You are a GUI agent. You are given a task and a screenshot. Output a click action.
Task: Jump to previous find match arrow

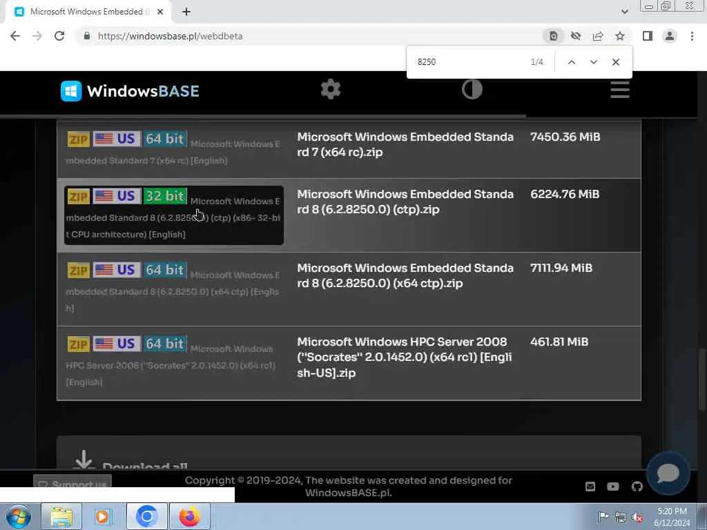571,62
